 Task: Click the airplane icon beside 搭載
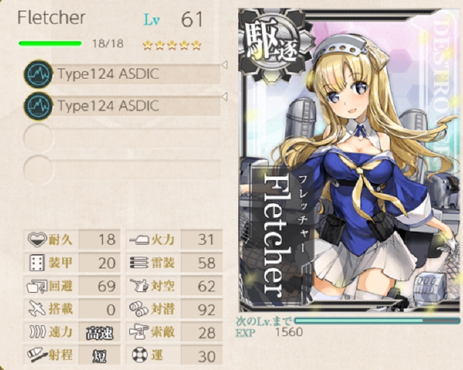(x=37, y=309)
